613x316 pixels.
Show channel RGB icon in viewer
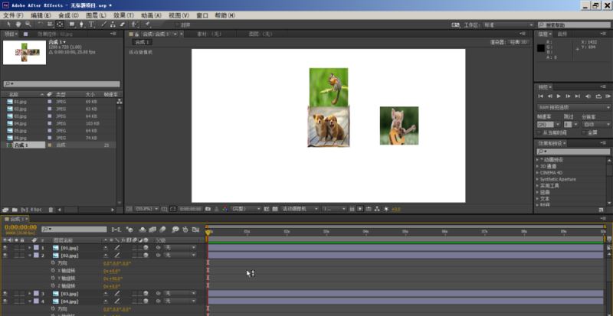coord(225,209)
